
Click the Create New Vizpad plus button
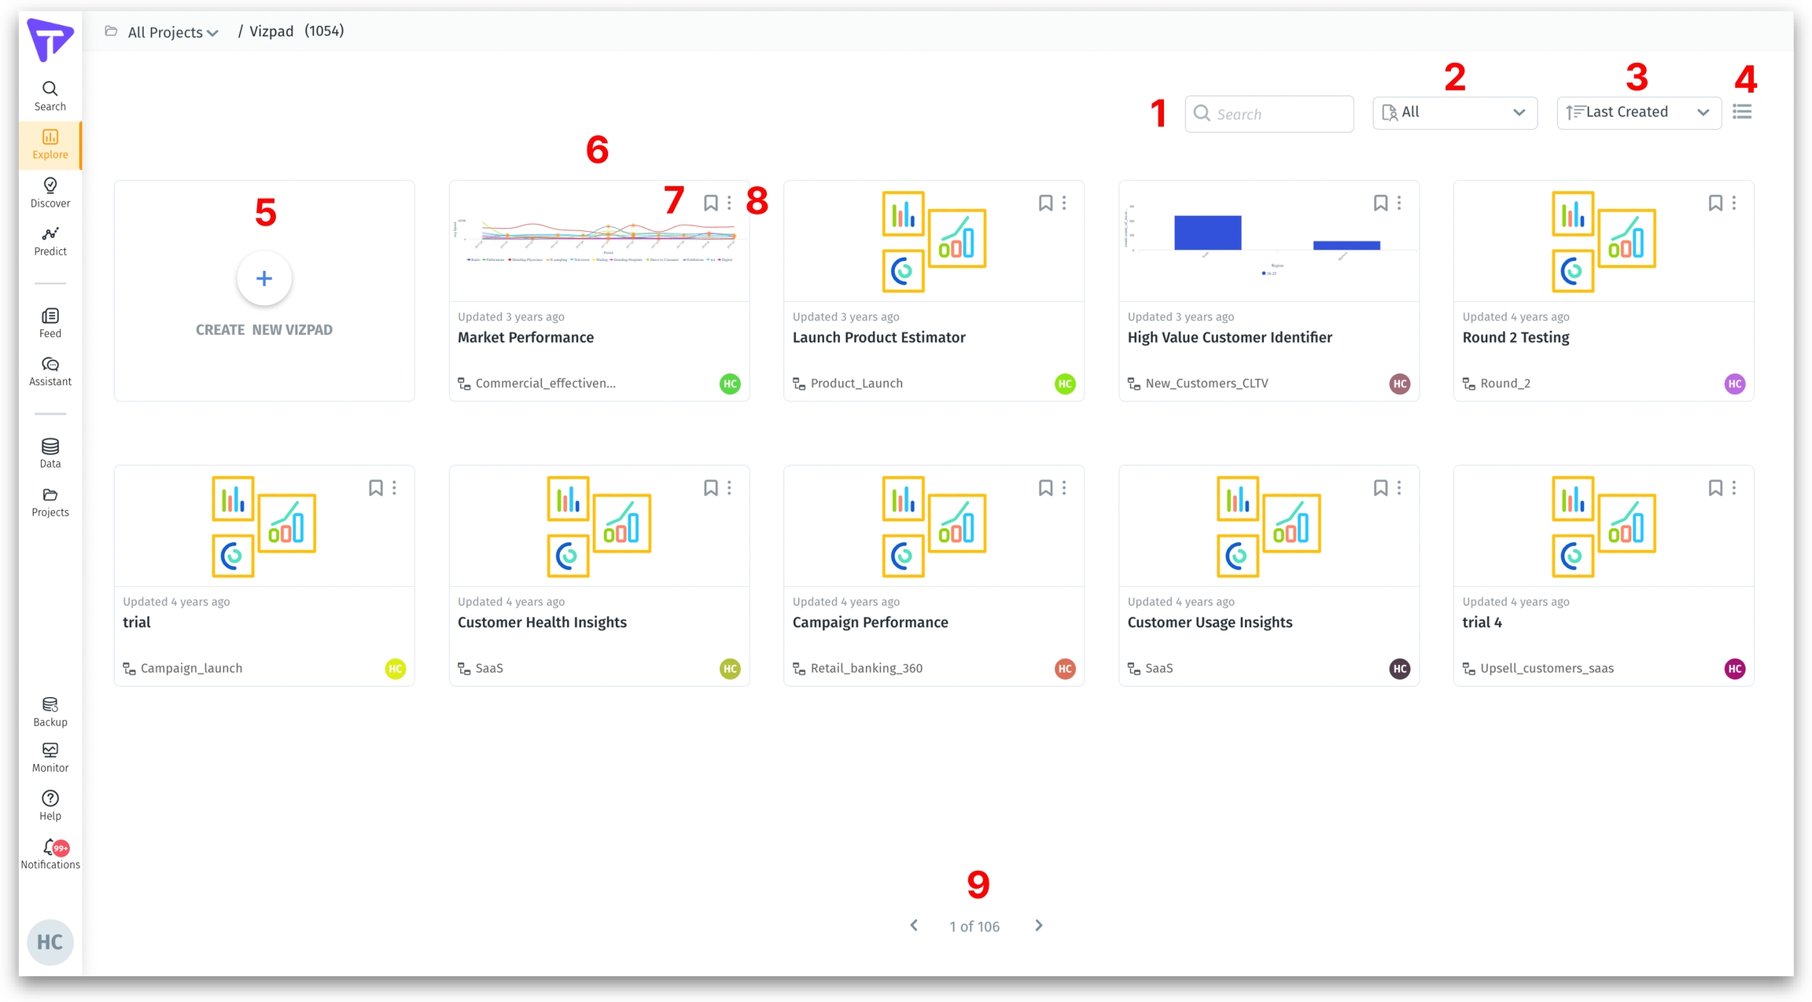pos(264,278)
